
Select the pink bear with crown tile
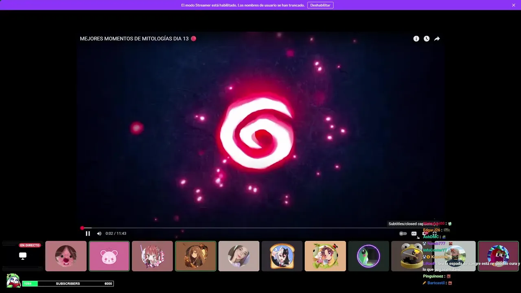[x=109, y=256]
